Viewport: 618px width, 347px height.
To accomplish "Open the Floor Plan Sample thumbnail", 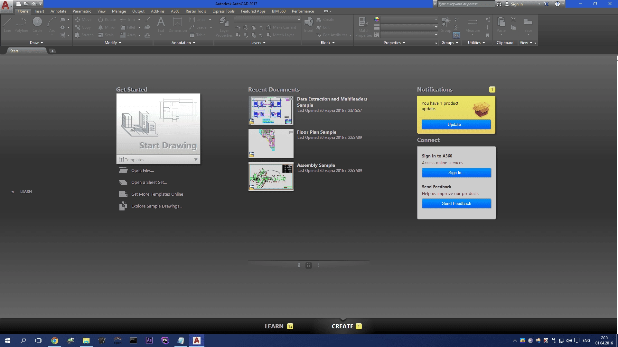I will coord(271,144).
